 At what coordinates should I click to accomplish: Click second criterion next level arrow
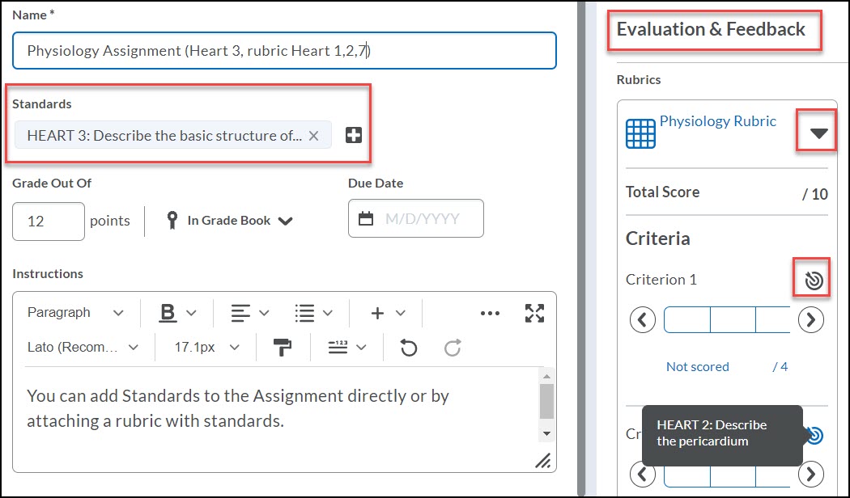[x=811, y=474]
